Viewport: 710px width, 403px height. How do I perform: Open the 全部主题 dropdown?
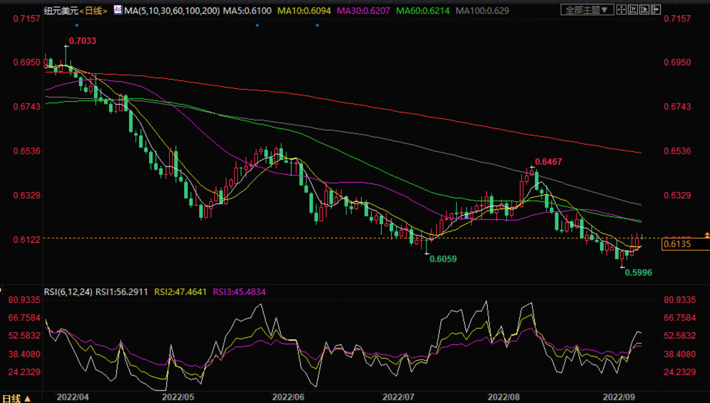pyautogui.click(x=587, y=10)
